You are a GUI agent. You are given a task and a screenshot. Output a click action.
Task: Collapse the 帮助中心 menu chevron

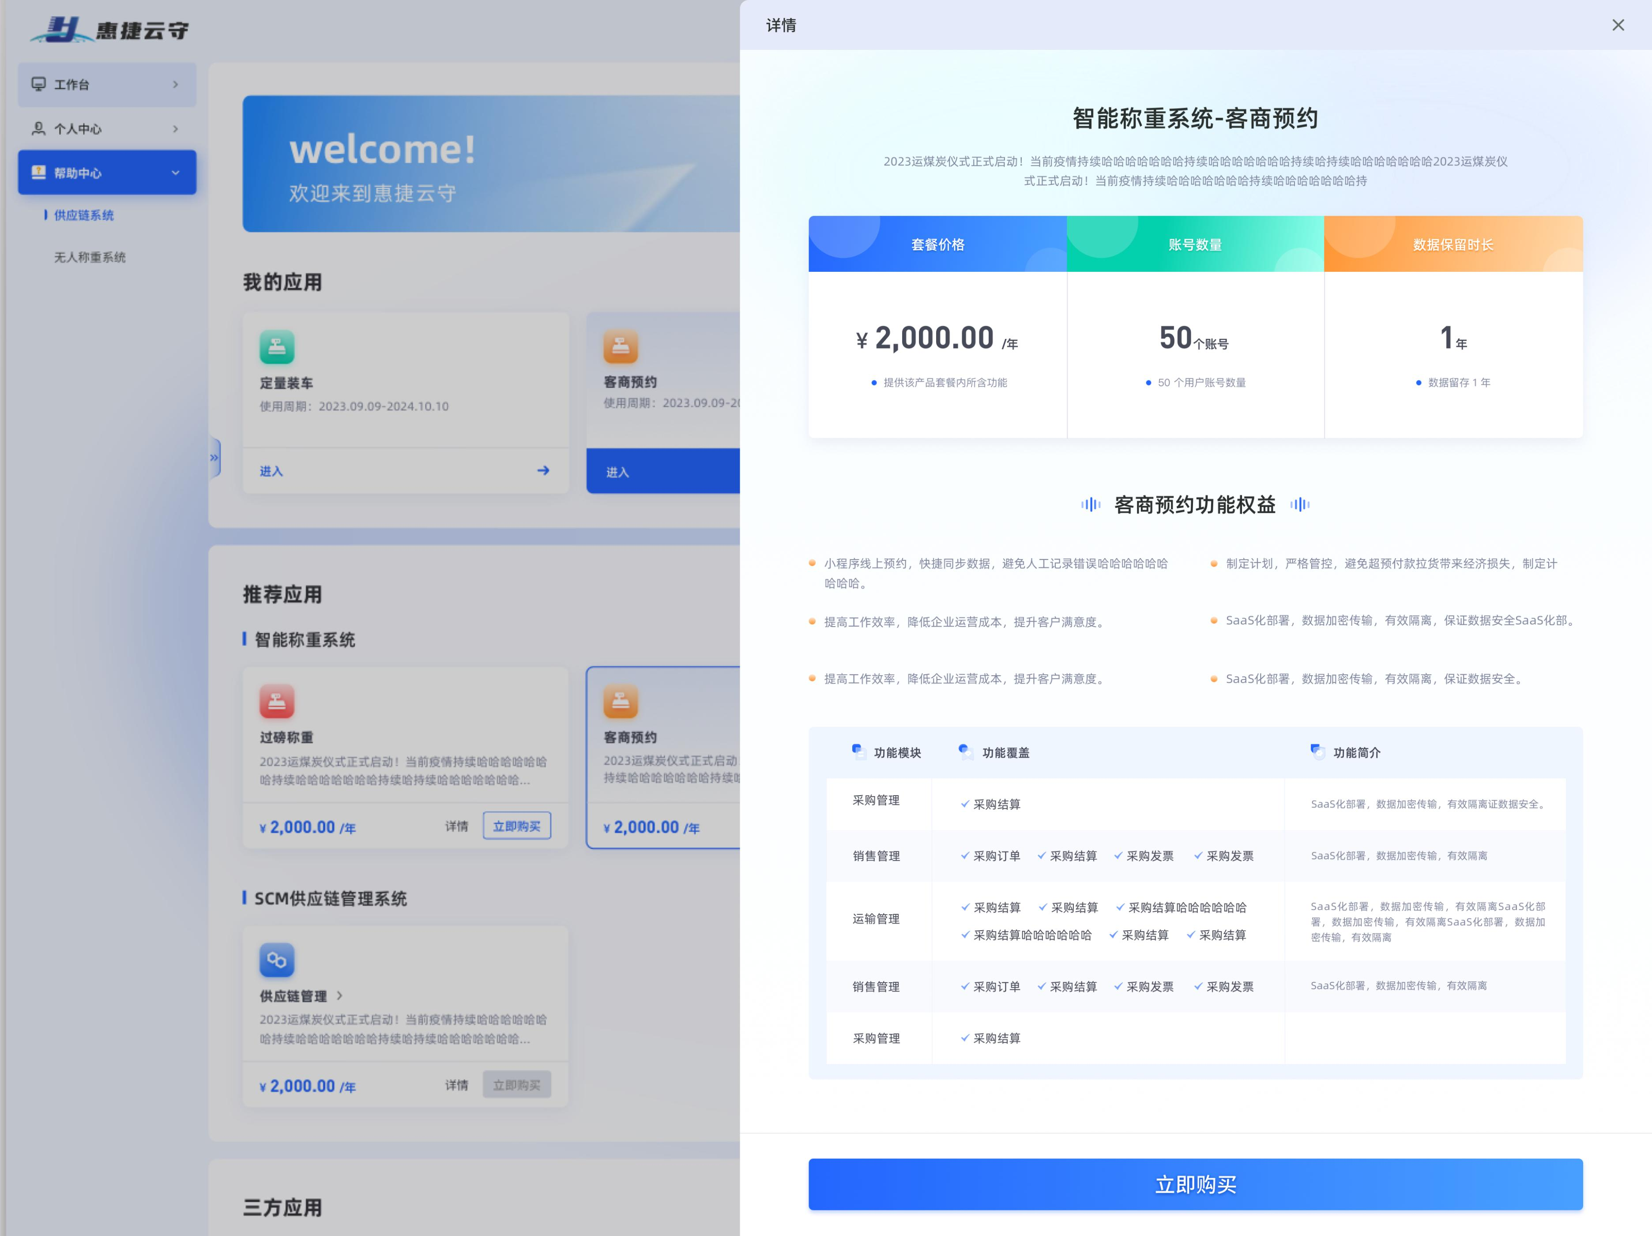pyautogui.click(x=176, y=172)
